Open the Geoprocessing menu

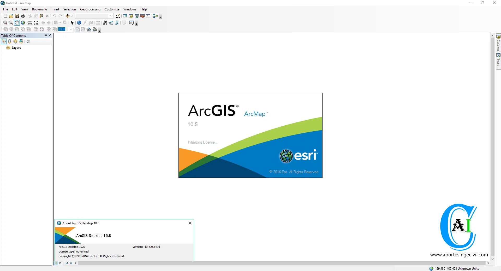coord(90,9)
